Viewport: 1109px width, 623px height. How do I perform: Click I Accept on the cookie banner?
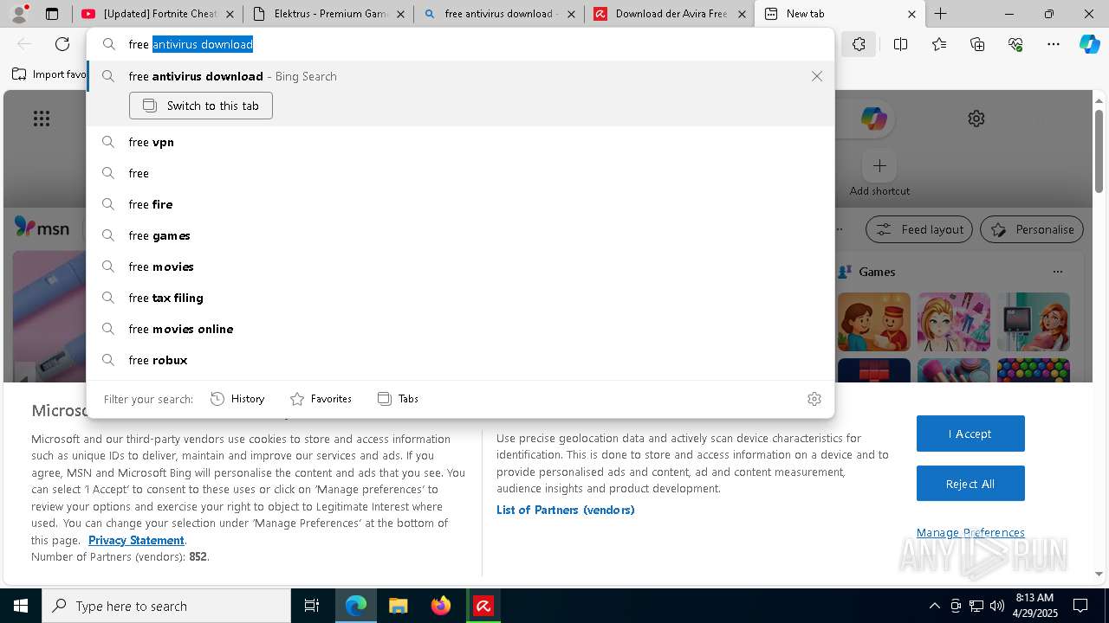click(x=970, y=434)
